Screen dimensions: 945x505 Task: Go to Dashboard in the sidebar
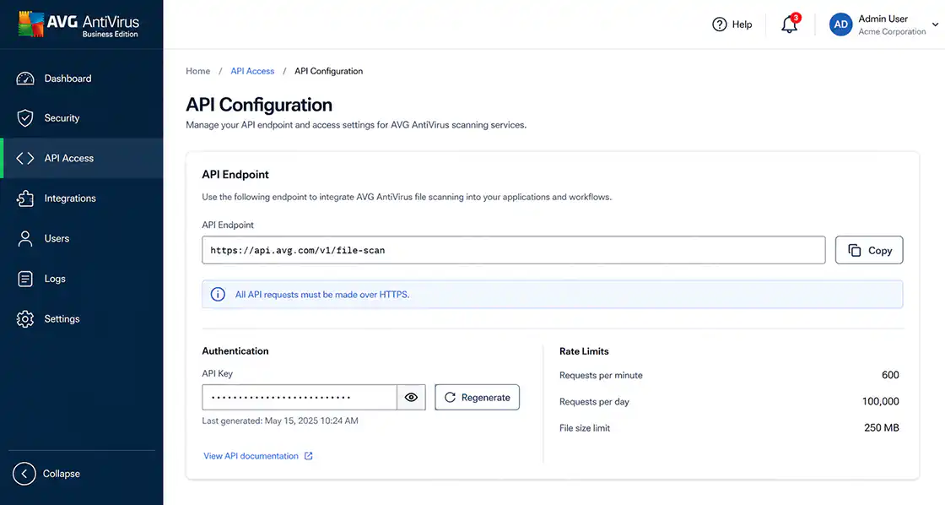pos(81,79)
